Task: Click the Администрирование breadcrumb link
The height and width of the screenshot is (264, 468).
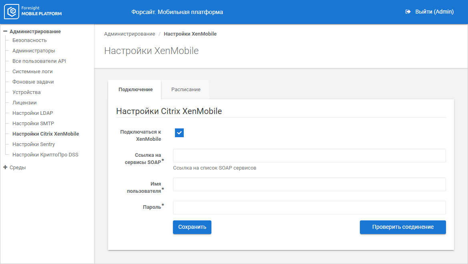Action: (129, 34)
